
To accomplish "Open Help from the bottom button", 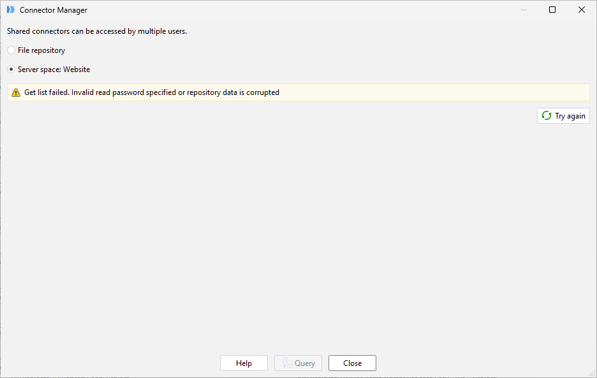I will tap(244, 363).
